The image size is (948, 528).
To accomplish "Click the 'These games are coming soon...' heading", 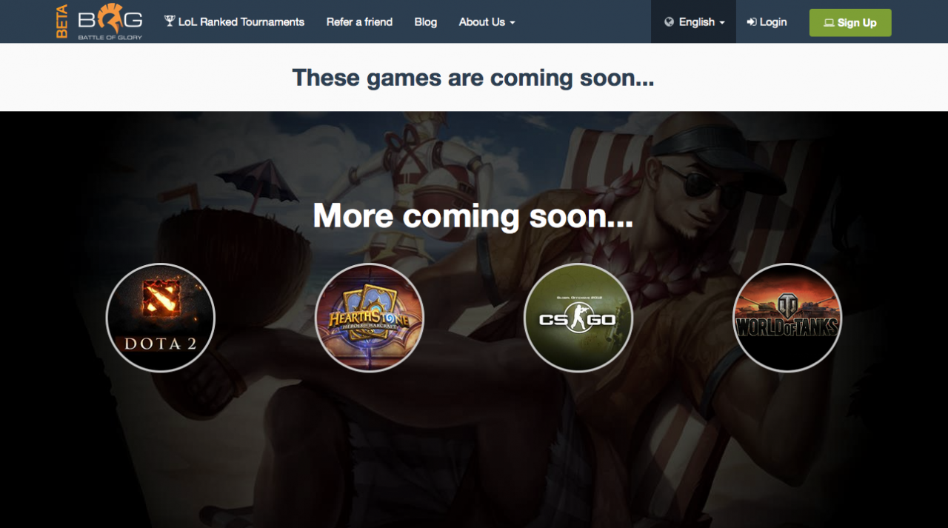I will [x=473, y=78].
